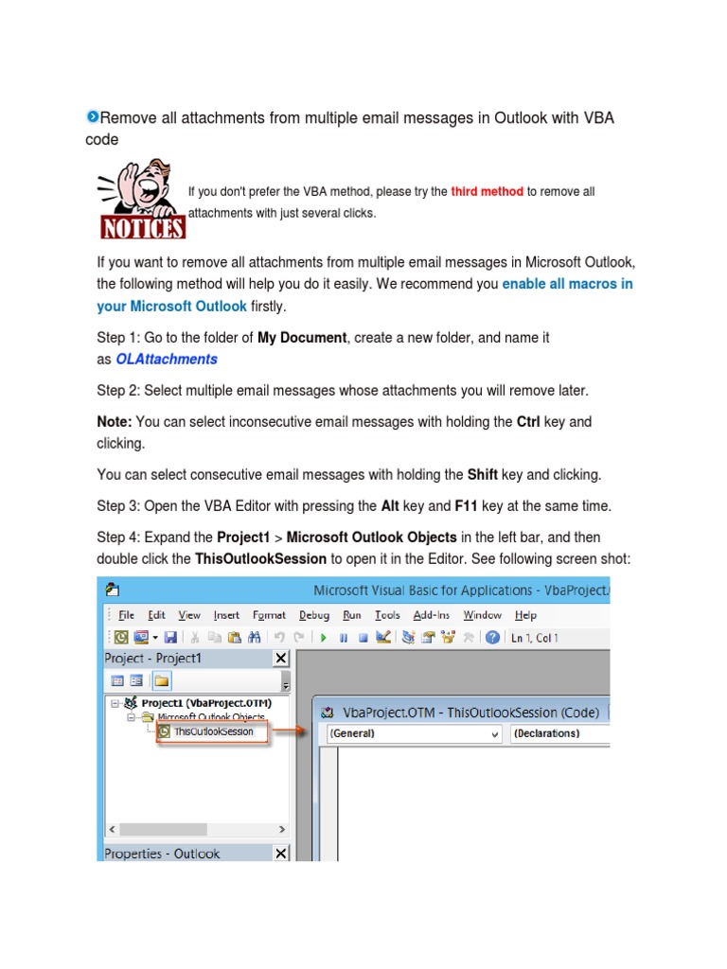
Task: Click inside the empty code editor area
Action: (x=473, y=803)
